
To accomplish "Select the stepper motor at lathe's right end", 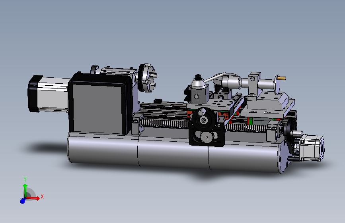I will pyautogui.click(x=312, y=148).
